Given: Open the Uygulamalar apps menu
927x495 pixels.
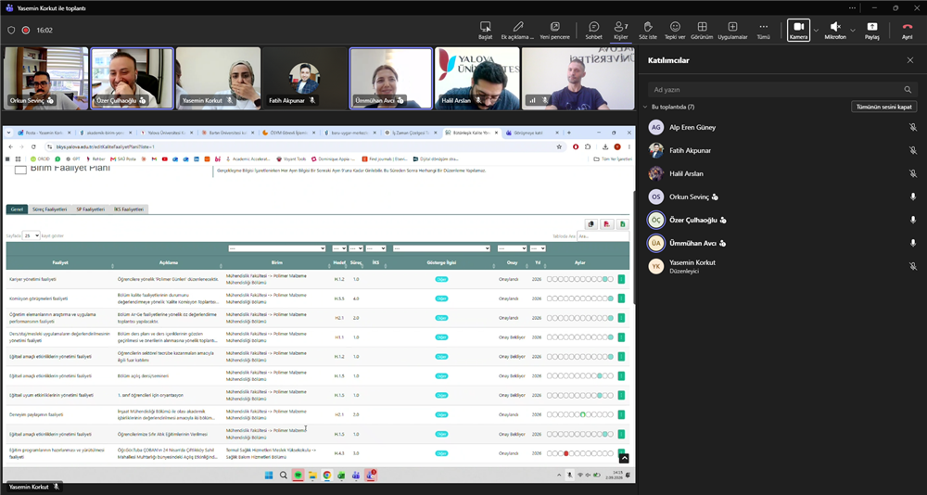Looking at the screenshot, I should (732, 27).
